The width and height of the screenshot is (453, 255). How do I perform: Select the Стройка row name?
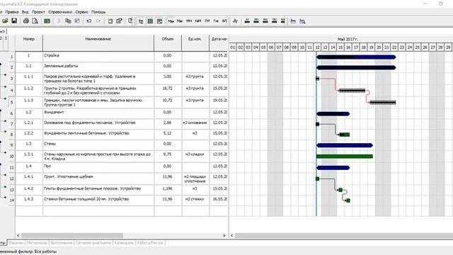pyautogui.click(x=52, y=55)
